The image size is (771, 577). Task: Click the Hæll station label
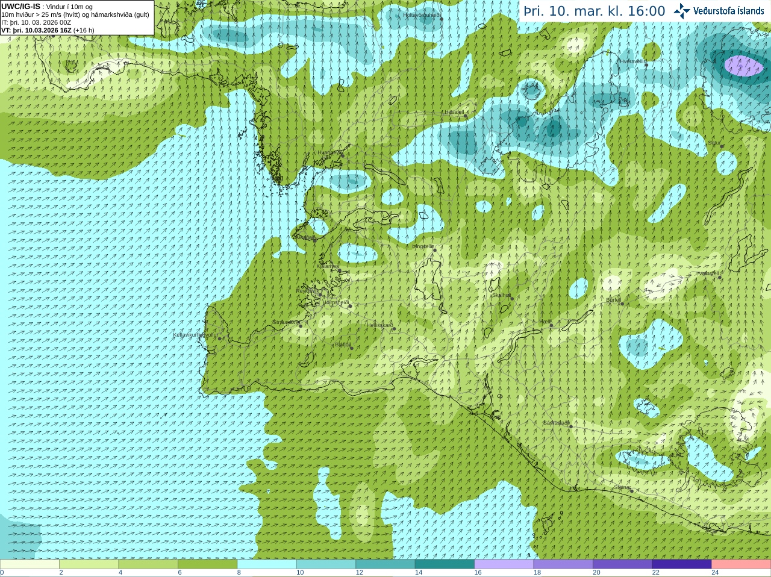(x=545, y=322)
